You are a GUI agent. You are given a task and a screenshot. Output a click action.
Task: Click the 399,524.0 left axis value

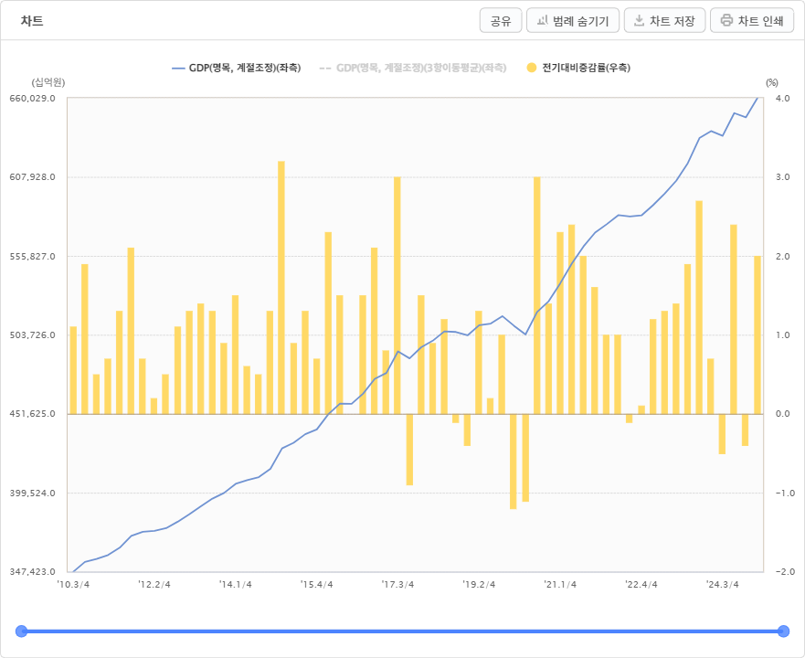(x=32, y=493)
